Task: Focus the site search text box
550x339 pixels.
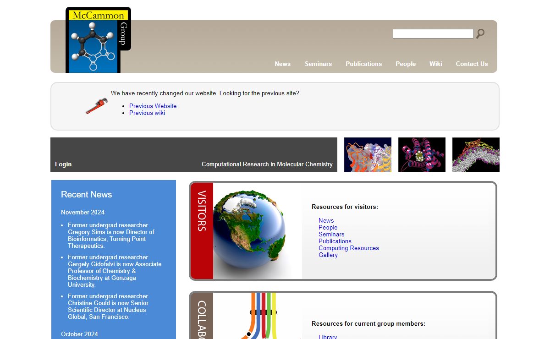Action: click(433, 33)
